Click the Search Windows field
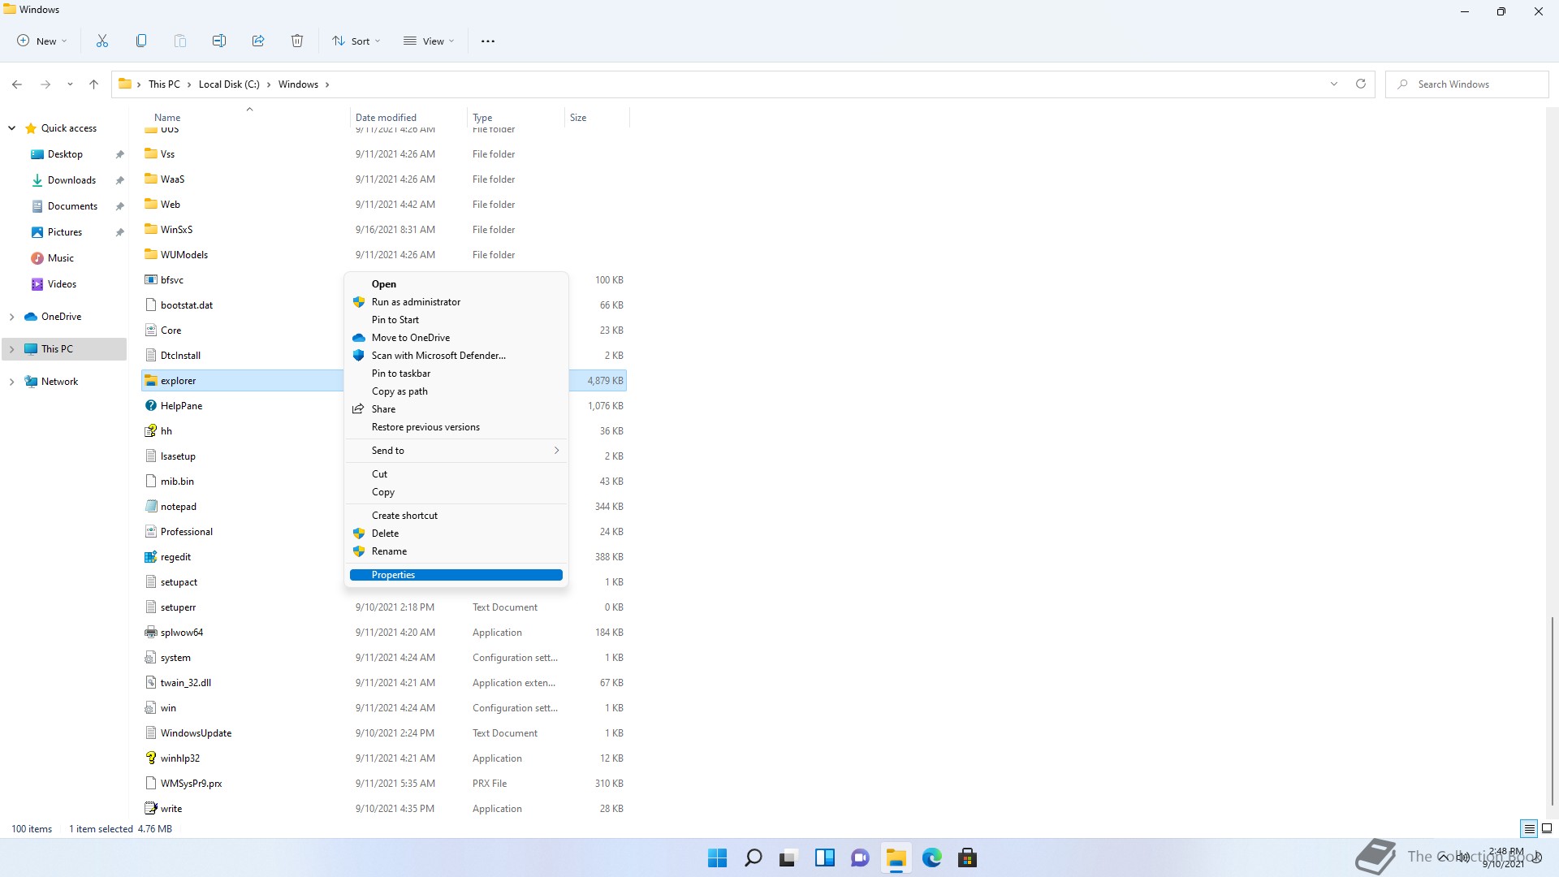Image resolution: width=1559 pixels, height=877 pixels. click(x=1467, y=84)
